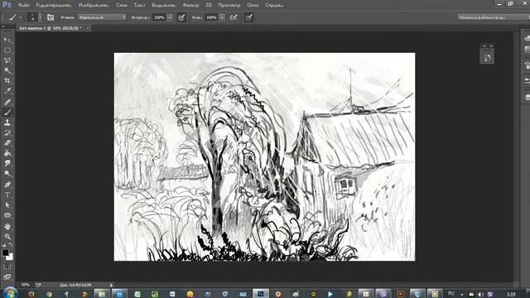Click the 50% zoom field in status bar
The height and width of the screenshot is (298, 530).
click(26, 285)
